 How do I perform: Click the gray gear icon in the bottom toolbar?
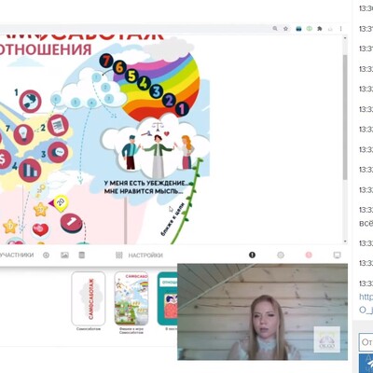[x=281, y=255]
